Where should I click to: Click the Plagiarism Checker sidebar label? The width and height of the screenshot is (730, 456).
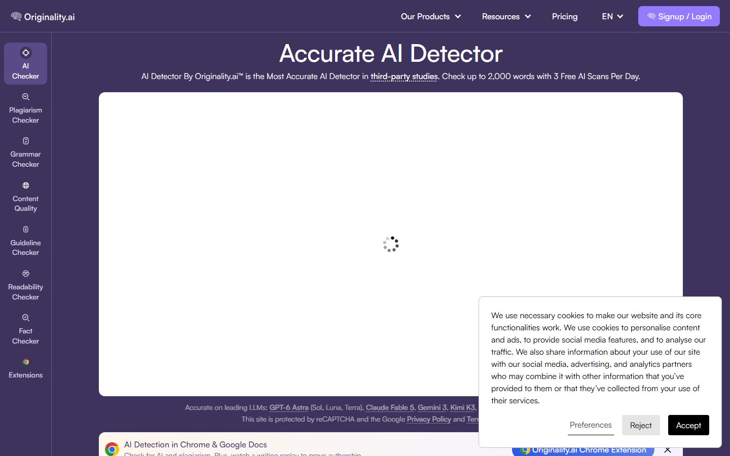tap(25, 115)
